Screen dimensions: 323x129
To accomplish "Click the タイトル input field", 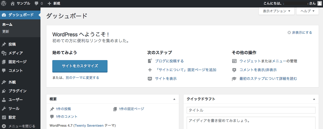I will click(251, 110).
